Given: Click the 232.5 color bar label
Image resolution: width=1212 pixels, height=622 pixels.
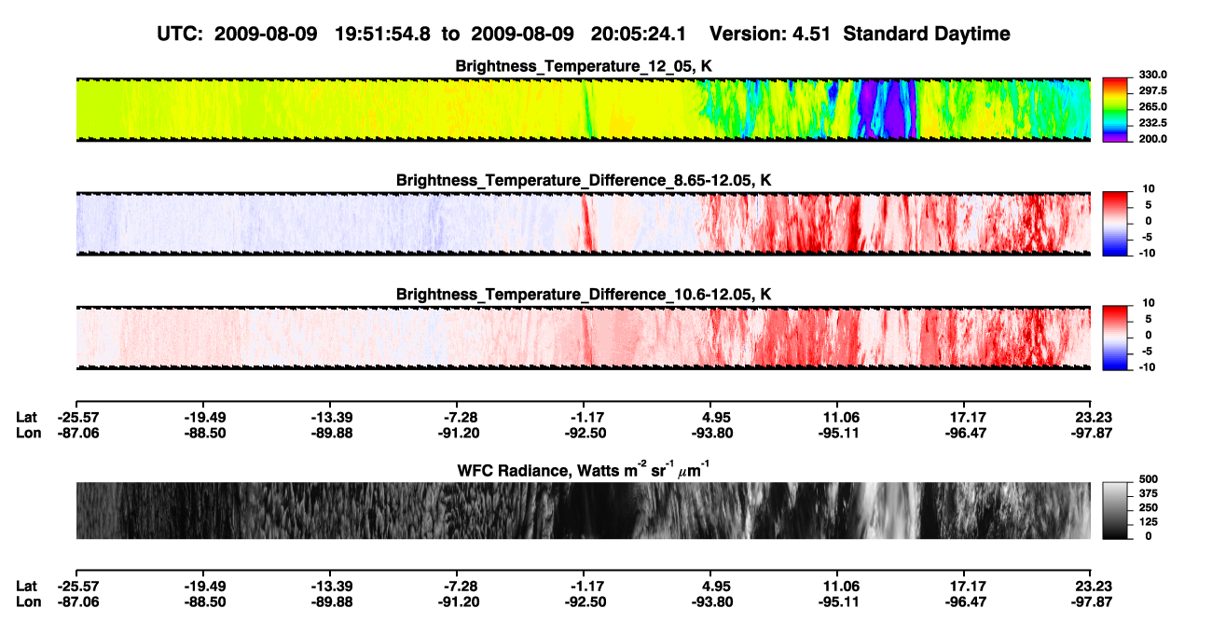Looking at the screenshot, I should tap(1154, 123).
